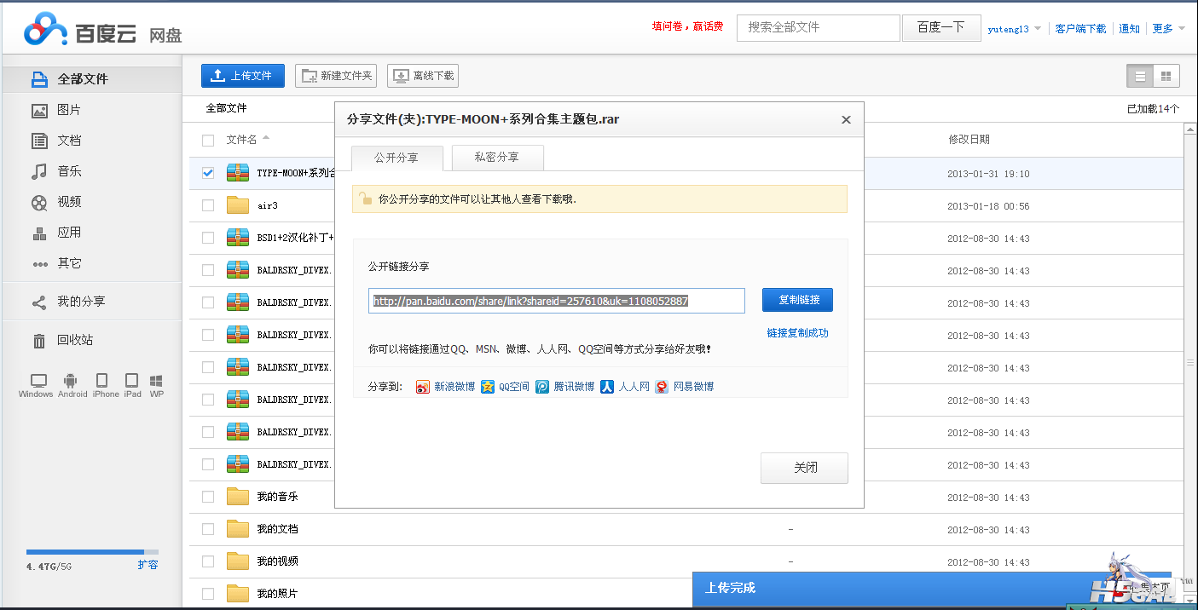This screenshot has width=1198, height=610.
Task: Select the WP client icon
Action: click(x=157, y=381)
